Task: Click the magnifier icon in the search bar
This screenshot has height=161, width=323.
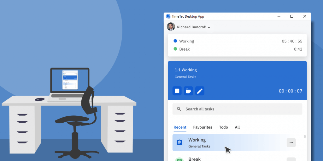Action: (179, 109)
